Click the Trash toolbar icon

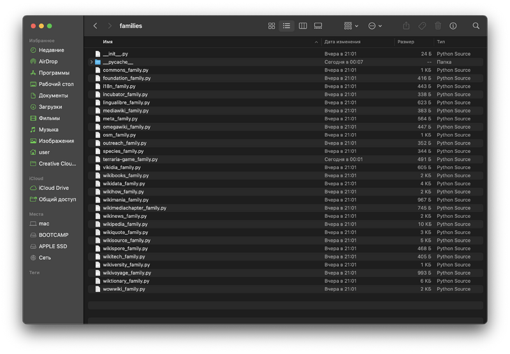[x=438, y=26]
